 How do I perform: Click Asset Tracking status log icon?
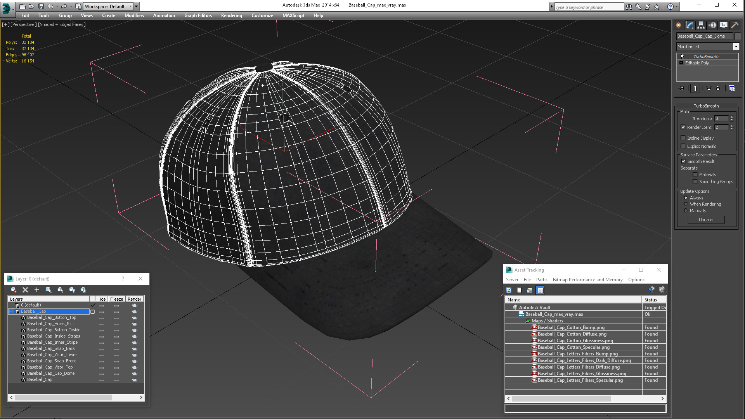pyautogui.click(x=519, y=290)
